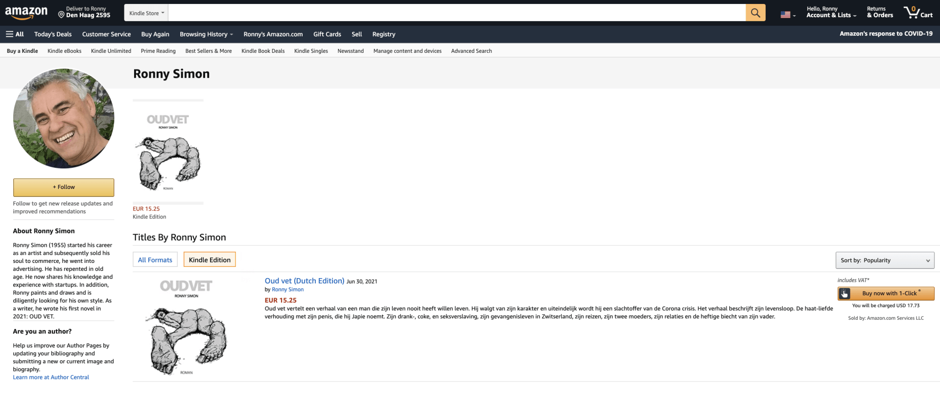Expand the Account & Lists menu
Screen dimensions: 940x399
click(x=831, y=13)
